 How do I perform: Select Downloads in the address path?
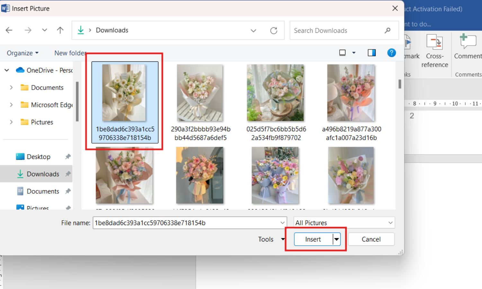tap(112, 30)
